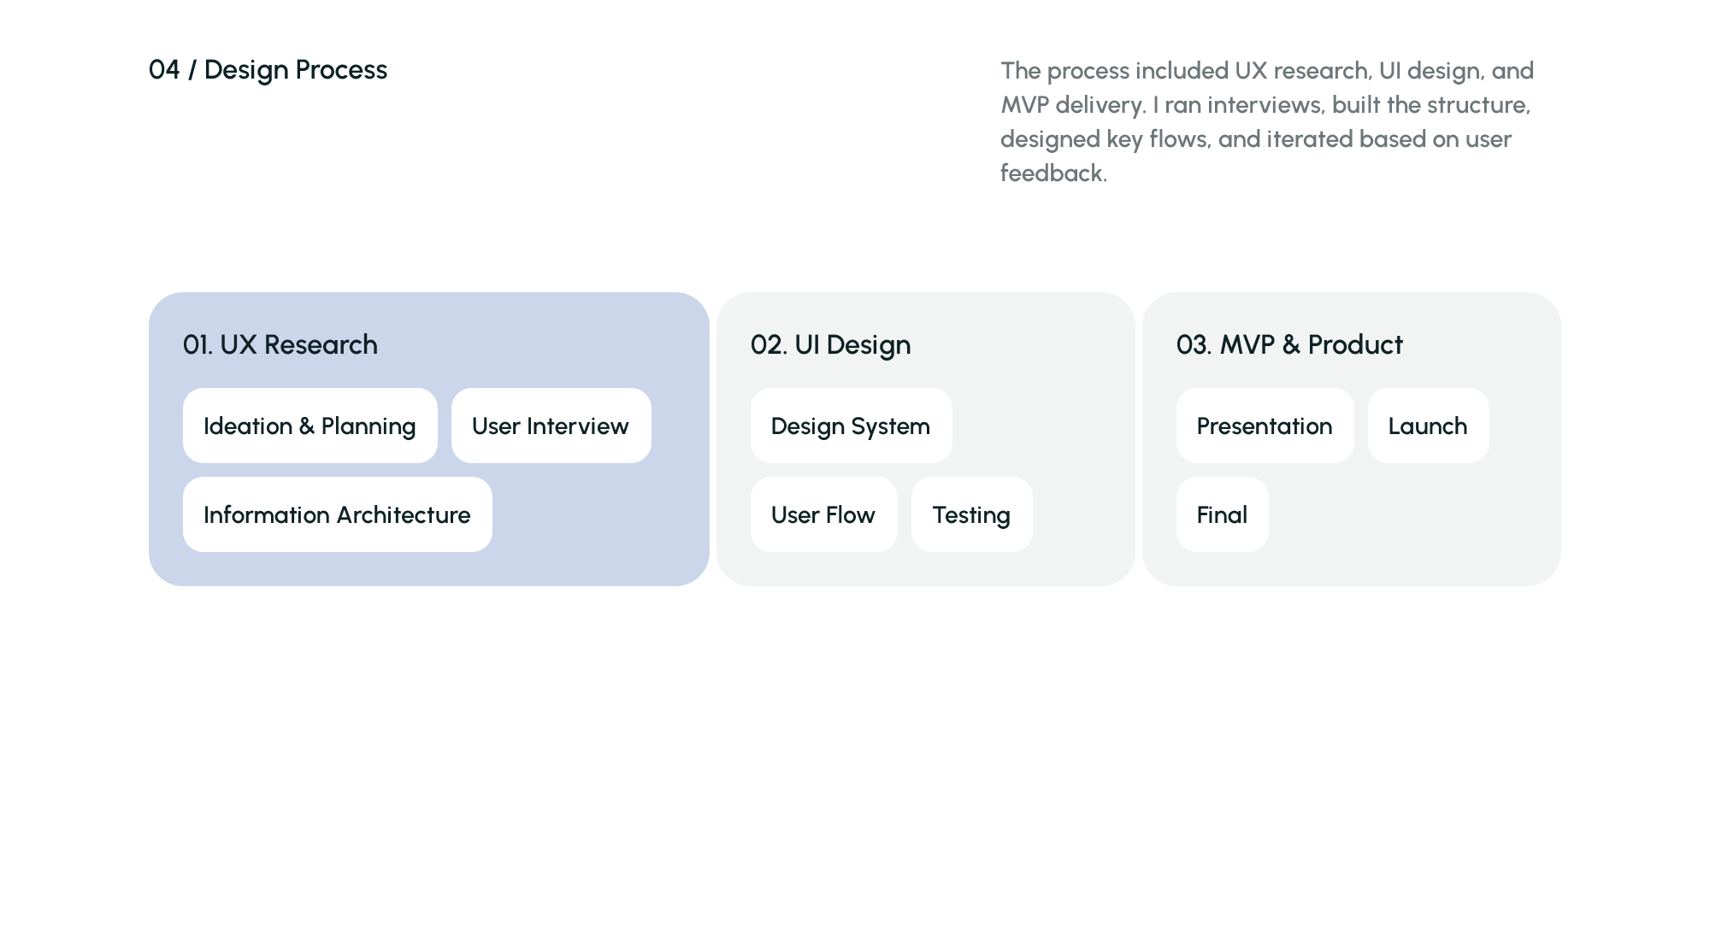The image size is (1710, 928).
Task: Click the Ideation & Planning chip
Action: [x=310, y=426]
